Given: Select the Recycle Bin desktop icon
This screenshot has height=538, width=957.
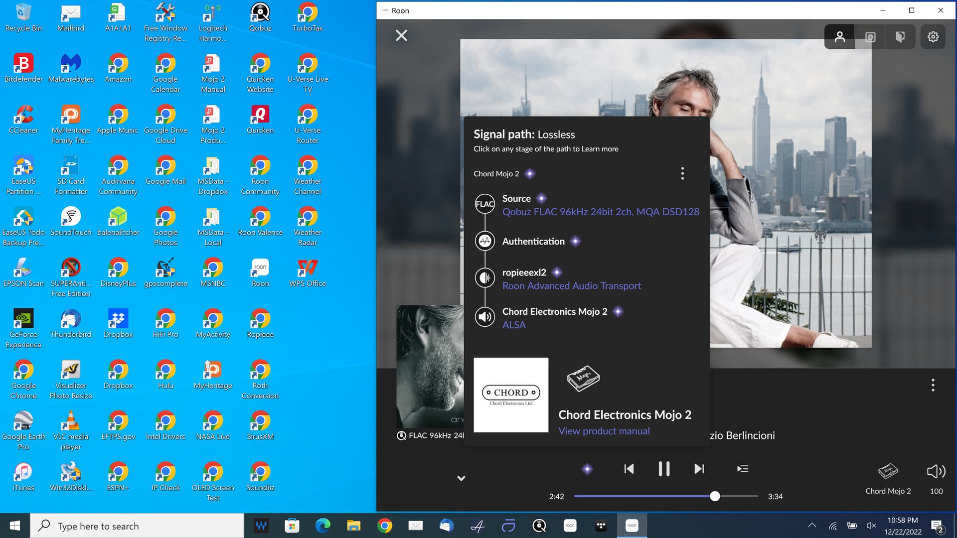Looking at the screenshot, I should (23, 18).
